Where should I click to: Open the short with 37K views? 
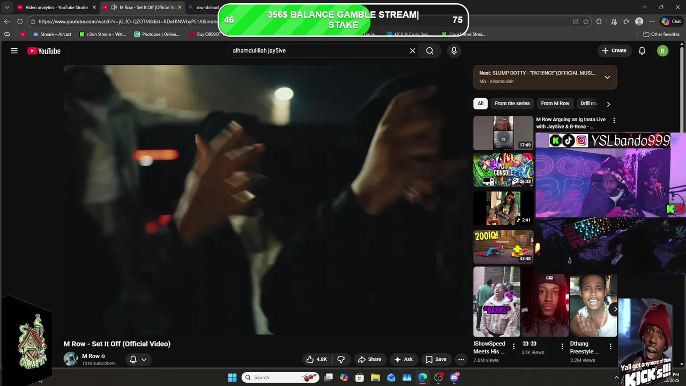(545, 306)
